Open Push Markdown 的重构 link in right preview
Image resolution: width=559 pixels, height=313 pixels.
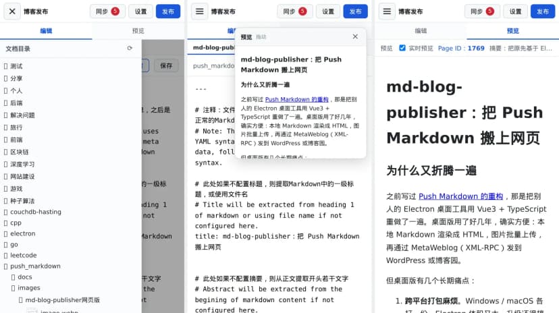(460, 196)
